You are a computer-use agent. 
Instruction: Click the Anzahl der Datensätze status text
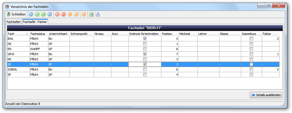pos(23,104)
